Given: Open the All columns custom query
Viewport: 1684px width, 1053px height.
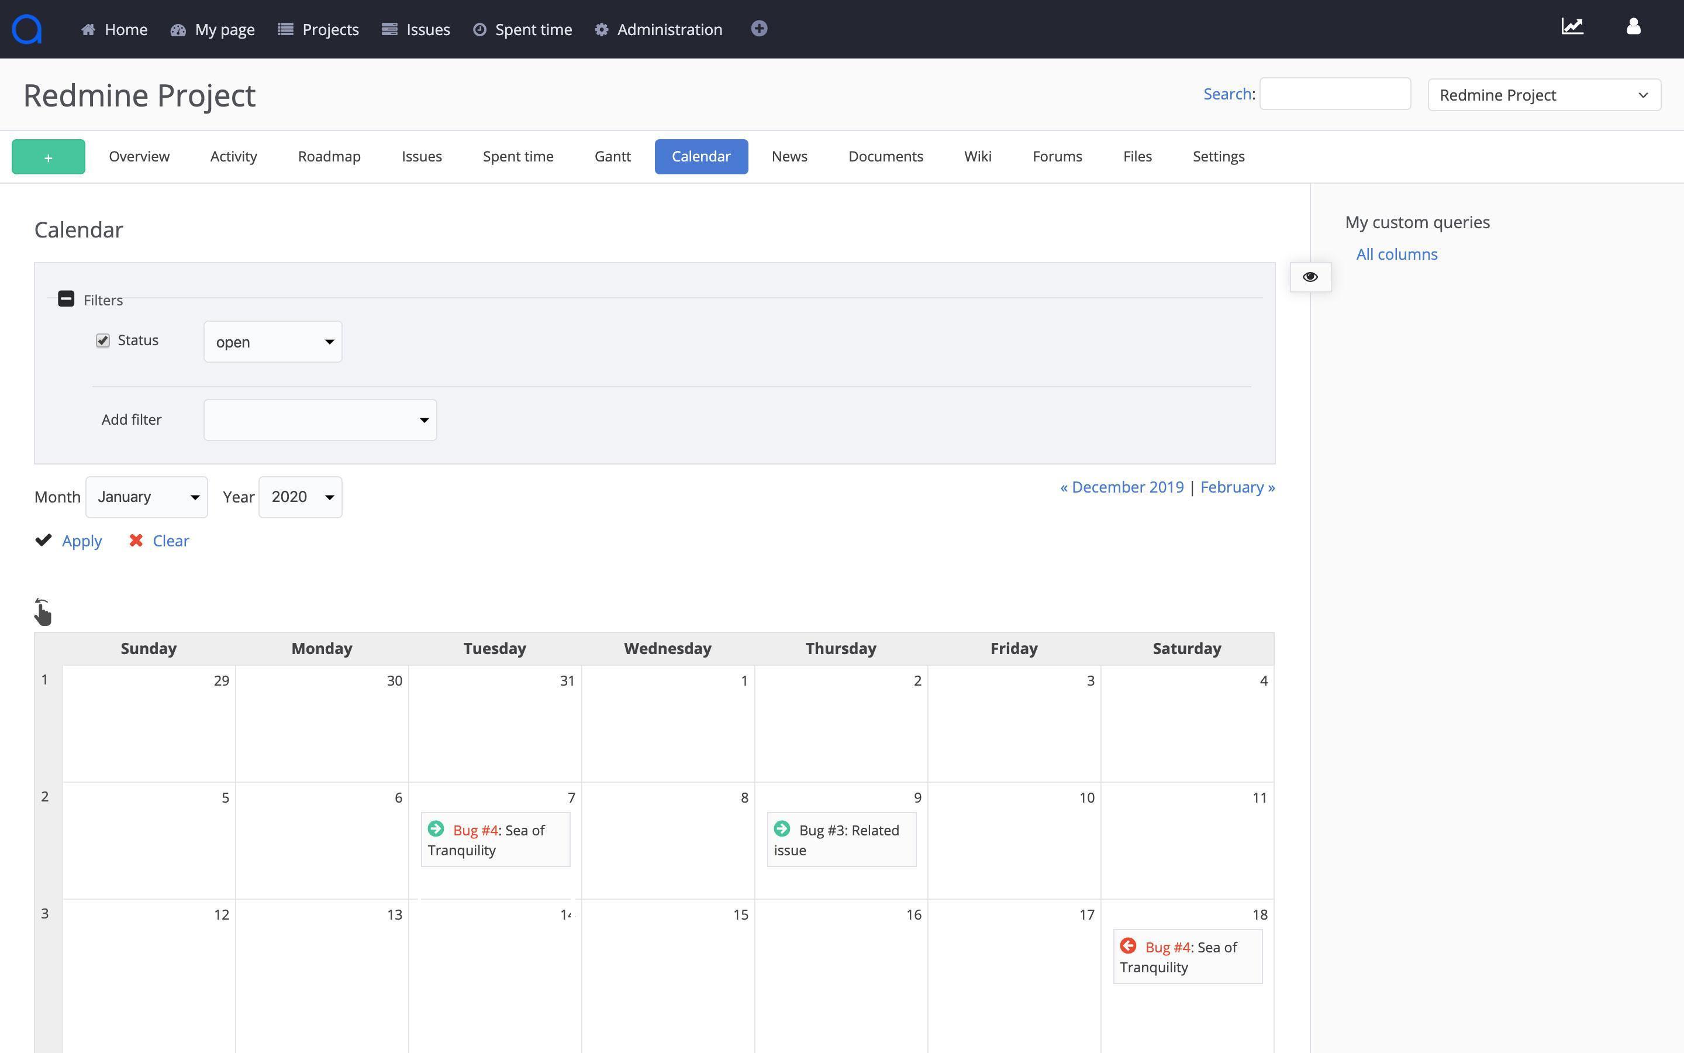Looking at the screenshot, I should (x=1396, y=254).
